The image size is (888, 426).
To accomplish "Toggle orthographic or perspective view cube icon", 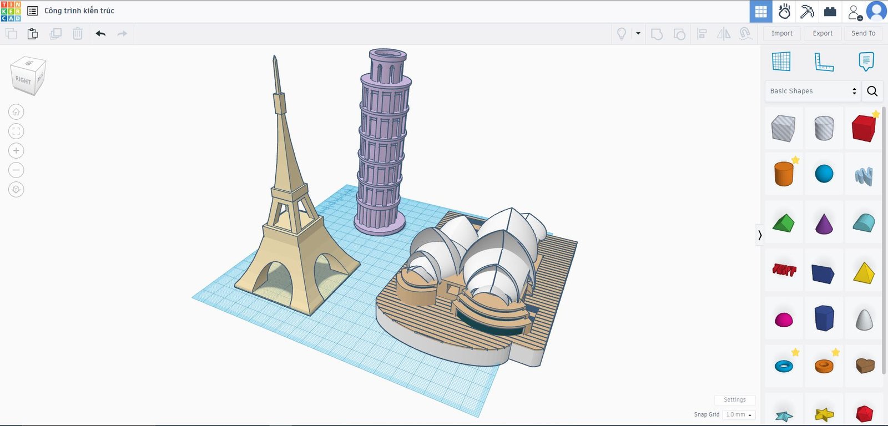I will point(16,190).
